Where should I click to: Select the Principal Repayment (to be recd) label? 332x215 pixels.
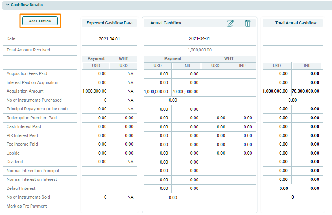click(x=37, y=109)
